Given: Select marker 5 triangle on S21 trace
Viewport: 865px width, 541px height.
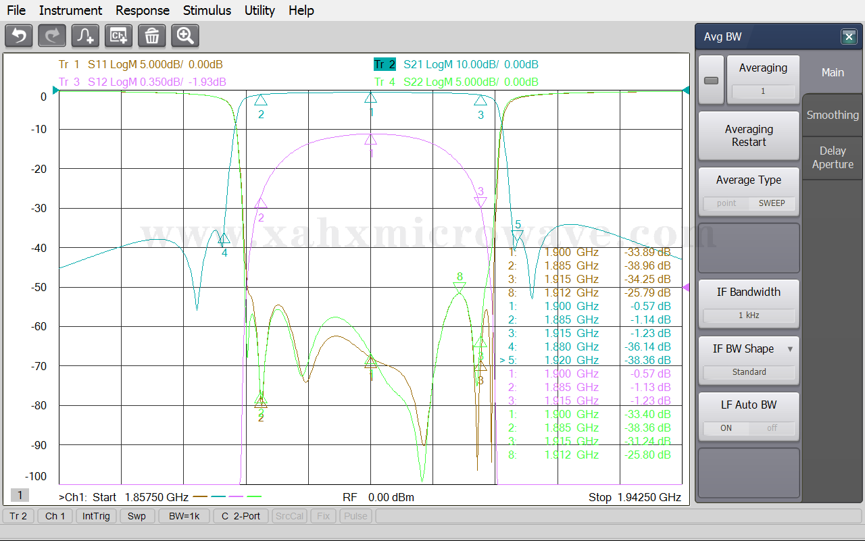Looking at the screenshot, I should coord(518,236).
